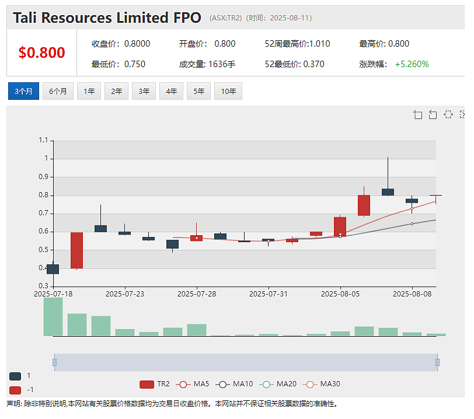Image resolution: width=474 pixels, height=419 pixels.
Task: Toggle the MA10 line legend
Action: point(234,384)
